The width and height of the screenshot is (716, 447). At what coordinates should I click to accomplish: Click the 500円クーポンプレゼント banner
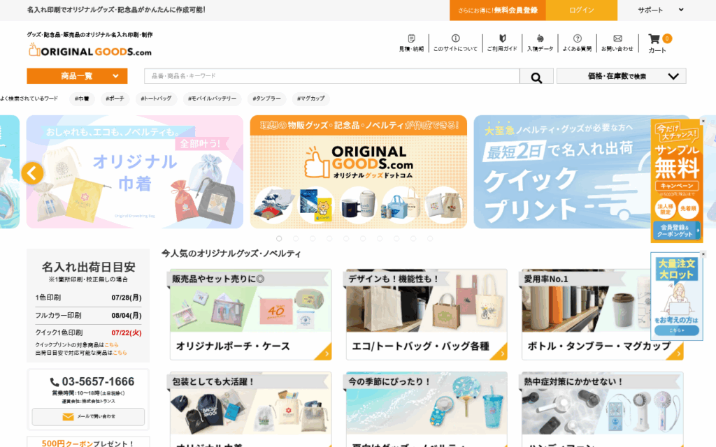[x=88, y=442]
